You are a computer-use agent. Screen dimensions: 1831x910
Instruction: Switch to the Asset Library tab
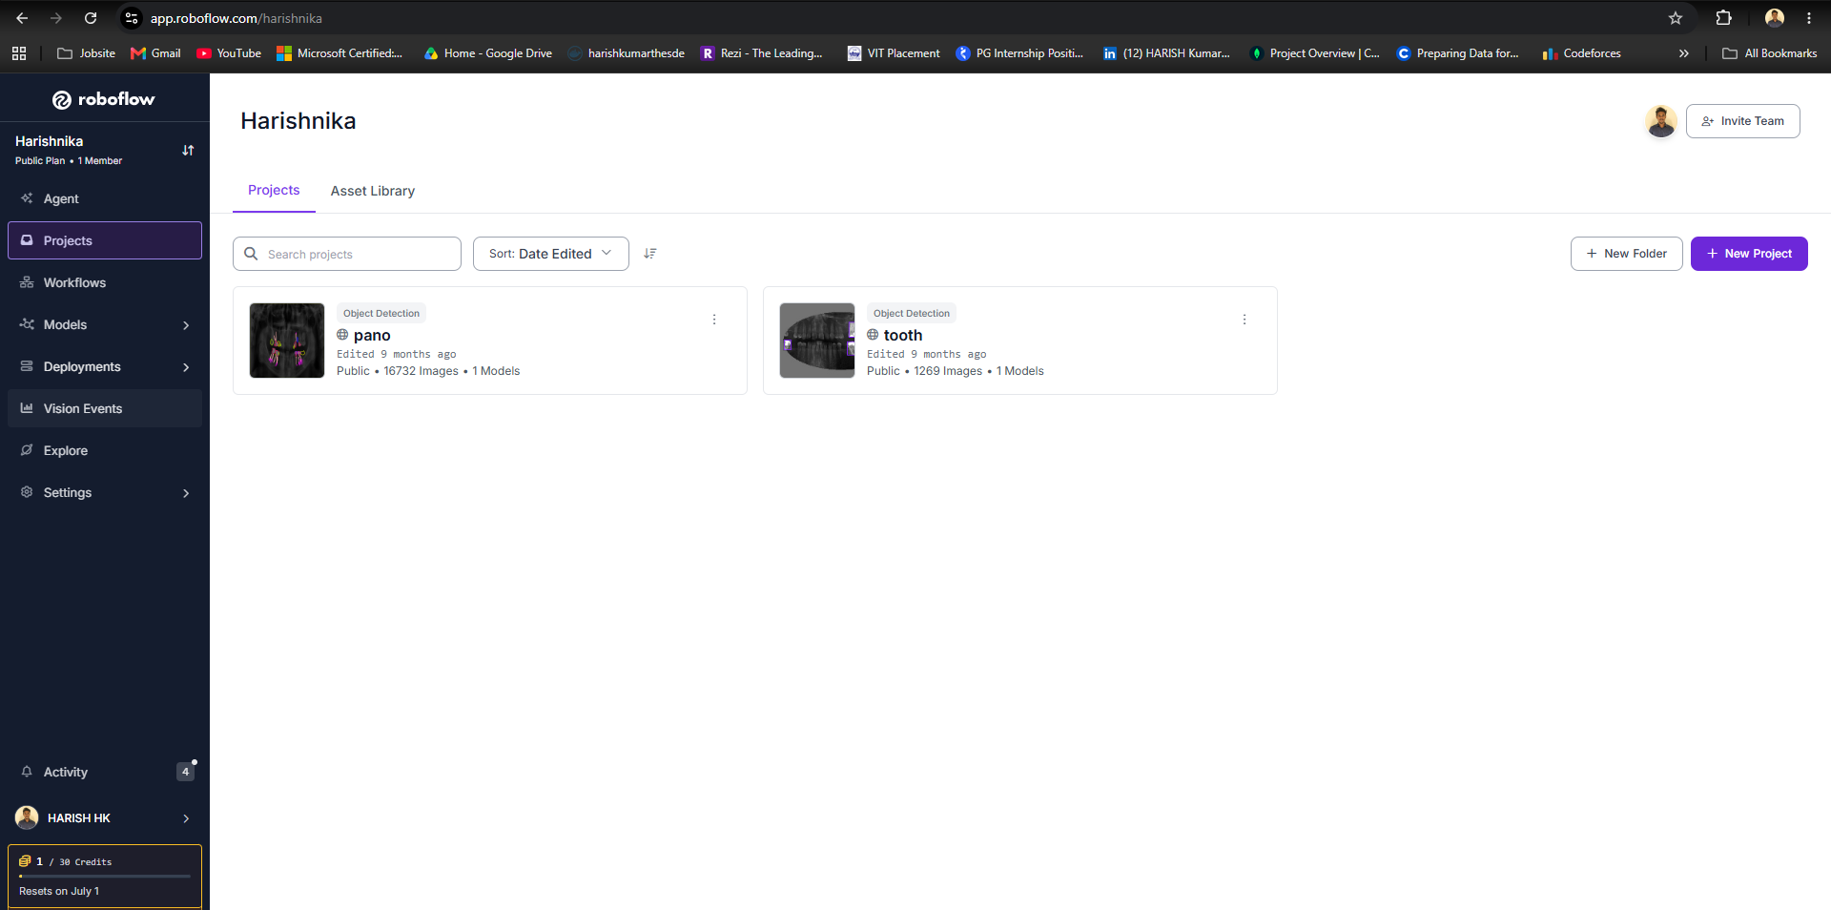click(373, 191)
